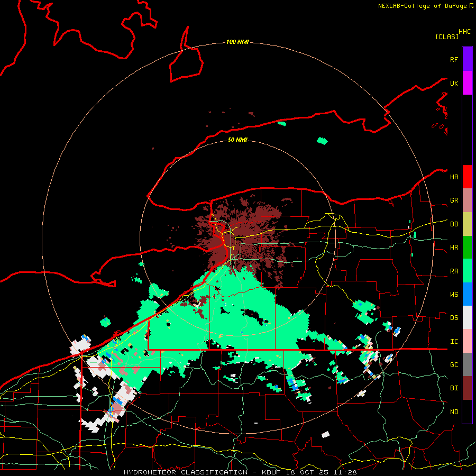Click the HR legend label

click(454, 248)
